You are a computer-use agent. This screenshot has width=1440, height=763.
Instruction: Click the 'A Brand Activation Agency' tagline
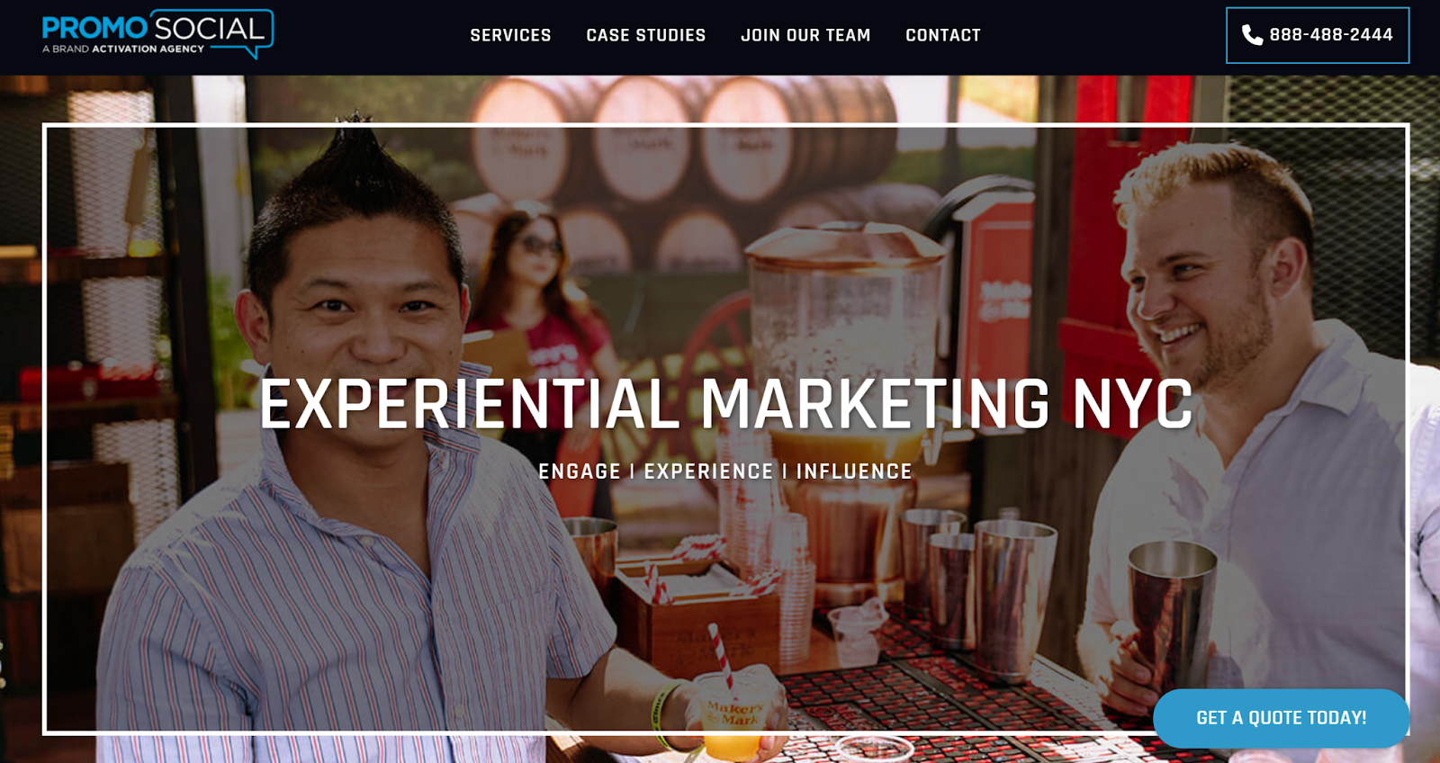click(x=123, y=49)
